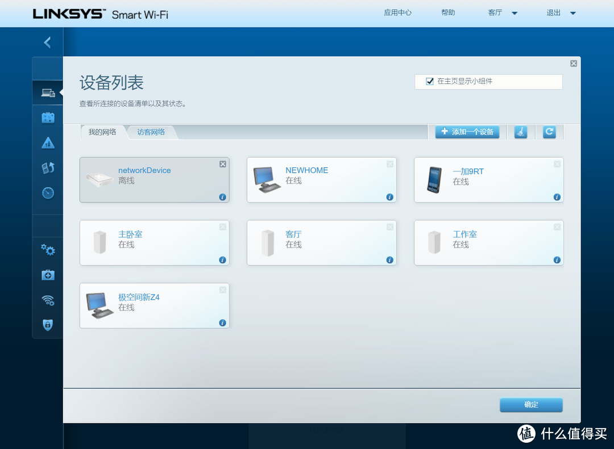The height and width of the screenshot is (449, 614).
Task: Click 添加一个设备 button
Action: (x=467, y=132)
